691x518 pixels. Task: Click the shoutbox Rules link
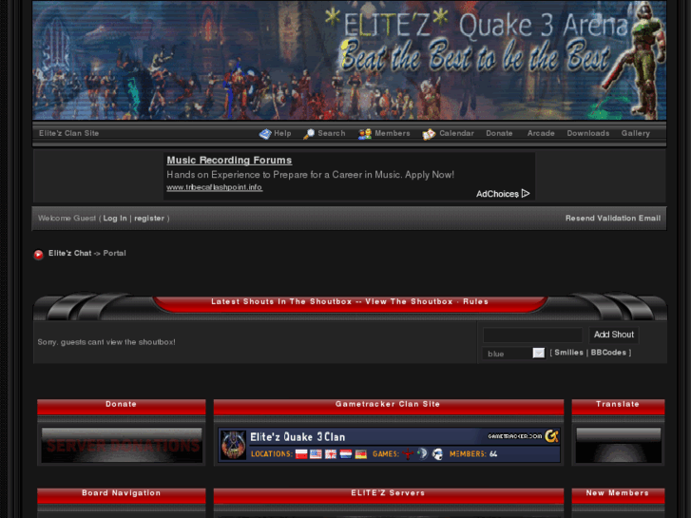coord(475,301)
